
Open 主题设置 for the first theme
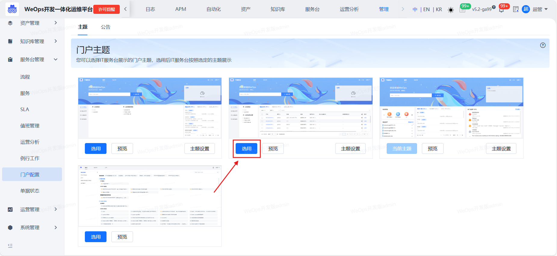[200, 149]
